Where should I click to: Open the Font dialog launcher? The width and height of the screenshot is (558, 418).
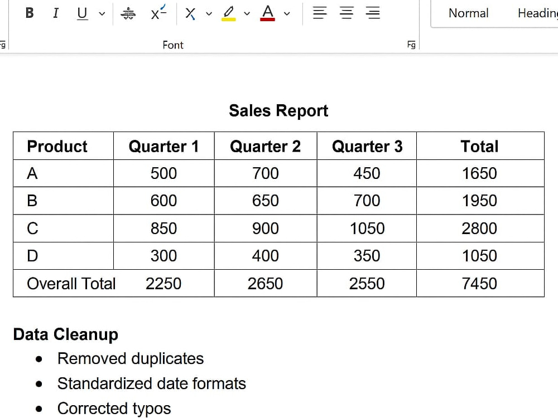tap(411, 45)
